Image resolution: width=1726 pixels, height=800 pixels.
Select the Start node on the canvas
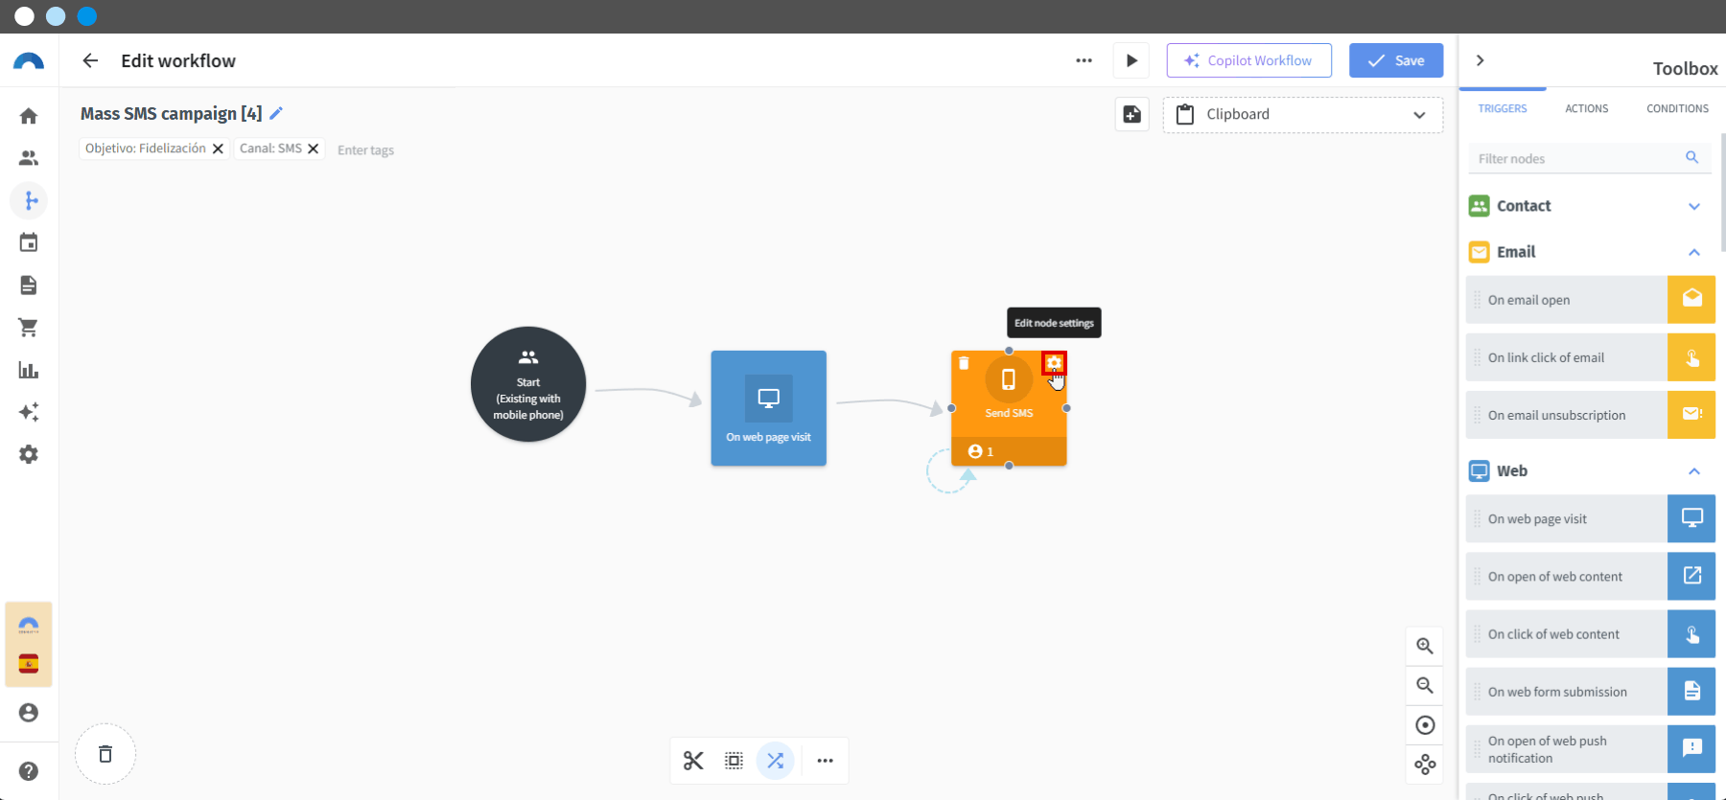coord(528,384)
